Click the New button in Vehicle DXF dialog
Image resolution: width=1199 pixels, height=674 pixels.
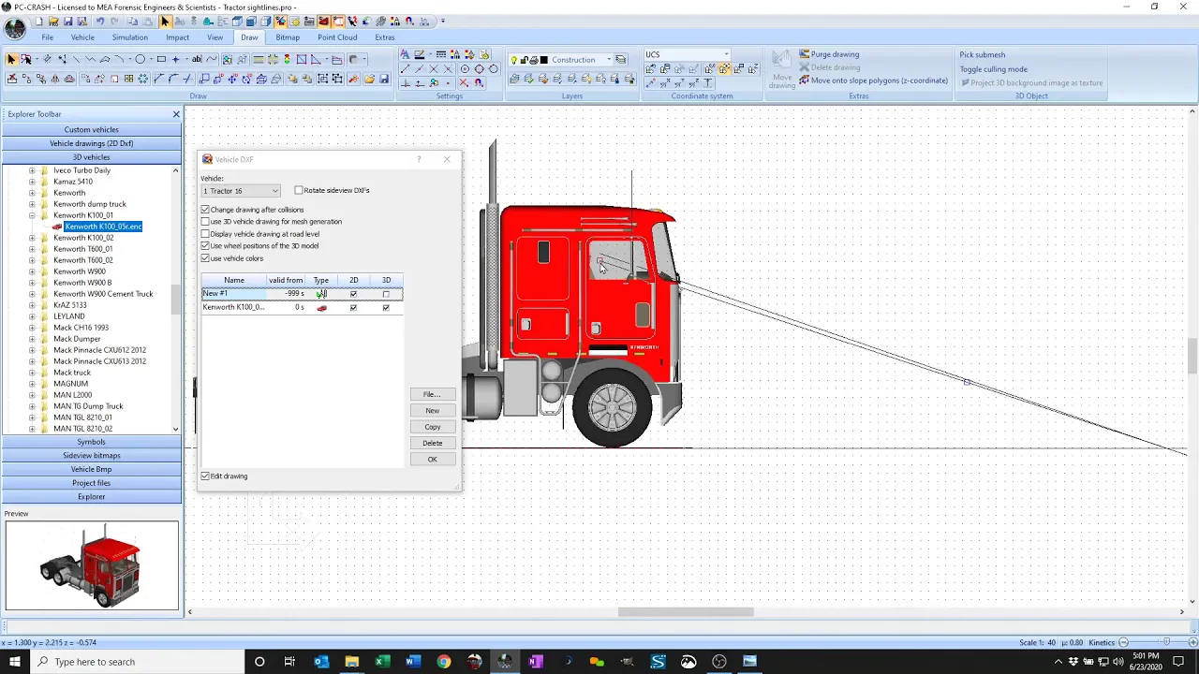click(432, 410)
